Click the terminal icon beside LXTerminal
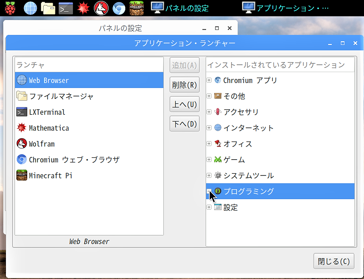The height and width of the screenshot is (279, 364). (x=22, y=112)
